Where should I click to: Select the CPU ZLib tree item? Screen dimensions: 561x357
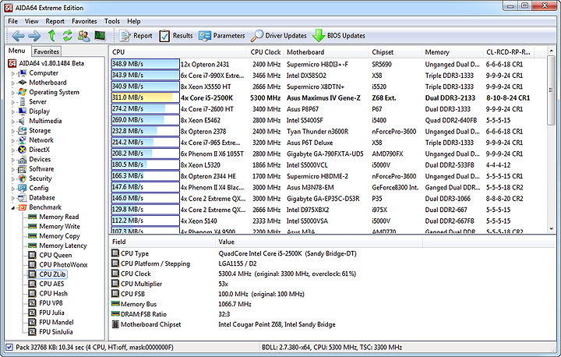[52, 274]
